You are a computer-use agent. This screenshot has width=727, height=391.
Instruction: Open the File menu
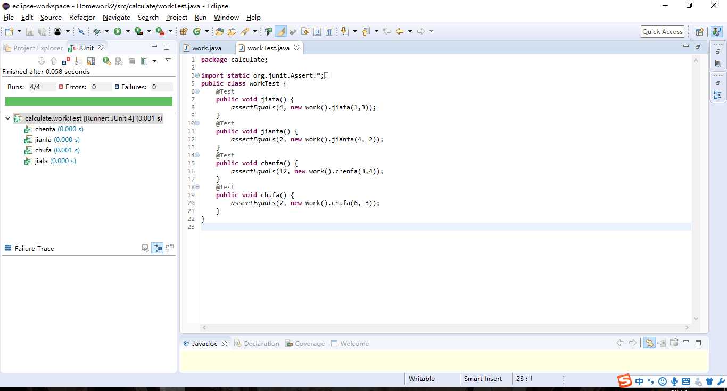click(x=9, y=18)
